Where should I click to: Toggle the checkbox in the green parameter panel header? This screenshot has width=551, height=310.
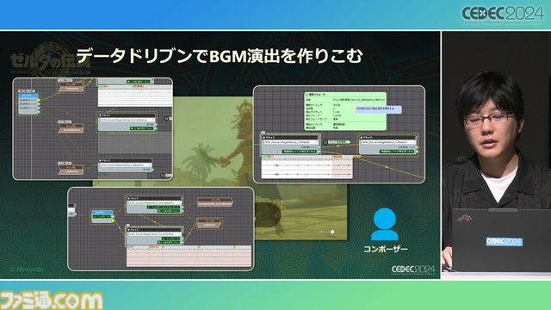[x=306, y=95]
